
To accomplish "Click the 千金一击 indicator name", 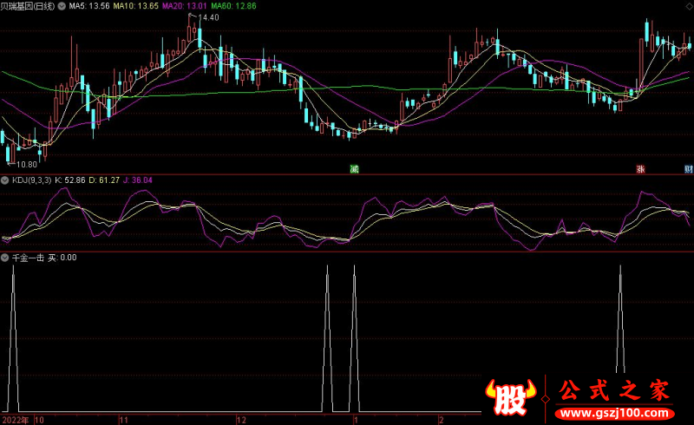I will (27, 258).
